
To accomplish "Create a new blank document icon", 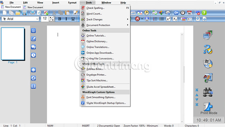I will tap(4, 13).
